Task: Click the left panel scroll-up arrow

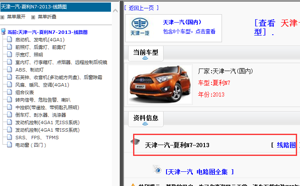Action: coord(115,11)
